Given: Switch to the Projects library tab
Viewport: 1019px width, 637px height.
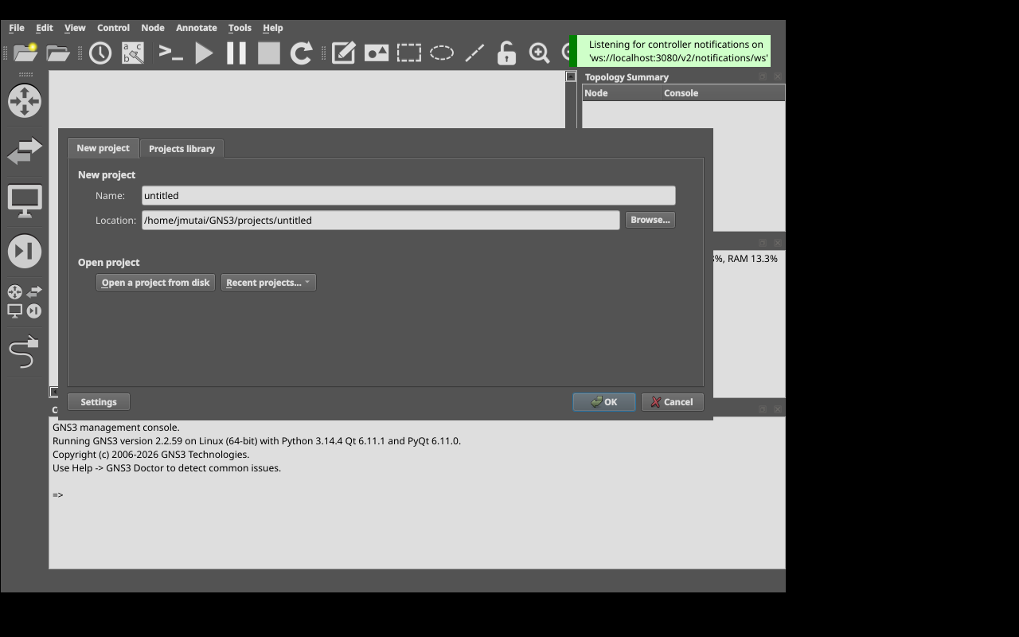Looking at the screenshot, I should pos(182,149).
